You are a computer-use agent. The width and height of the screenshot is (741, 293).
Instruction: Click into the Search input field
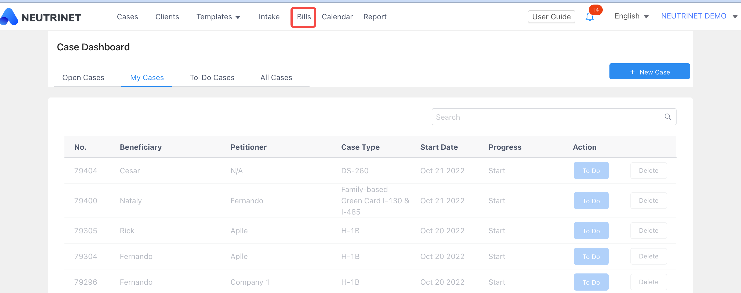coord(554,117)
